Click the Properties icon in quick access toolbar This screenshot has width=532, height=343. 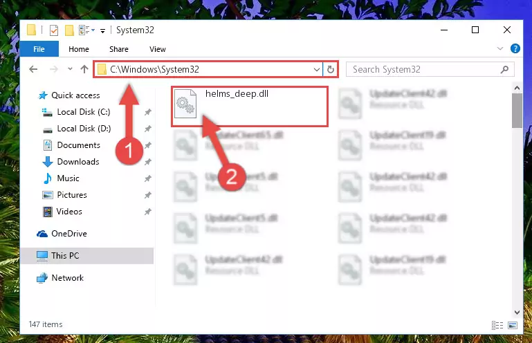(x=53, y=30)
